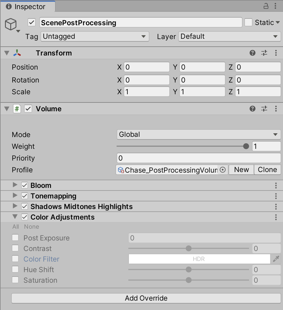Click the Add Override button
The width and height of the screenshot is (283, 310).
click(146, 298)
